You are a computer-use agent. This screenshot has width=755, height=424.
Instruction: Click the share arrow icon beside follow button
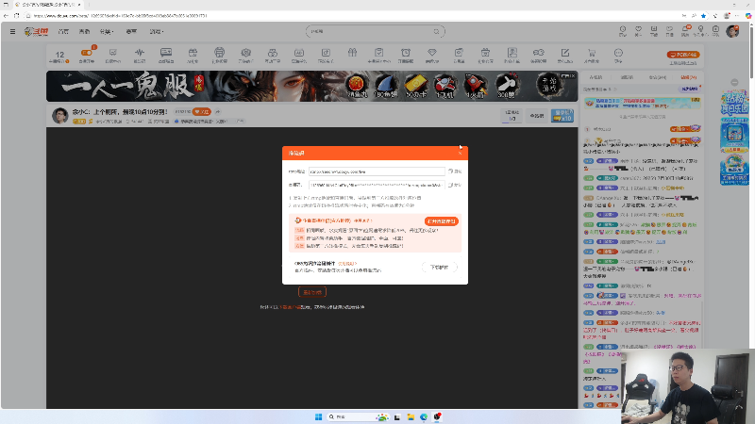(218, 111)
